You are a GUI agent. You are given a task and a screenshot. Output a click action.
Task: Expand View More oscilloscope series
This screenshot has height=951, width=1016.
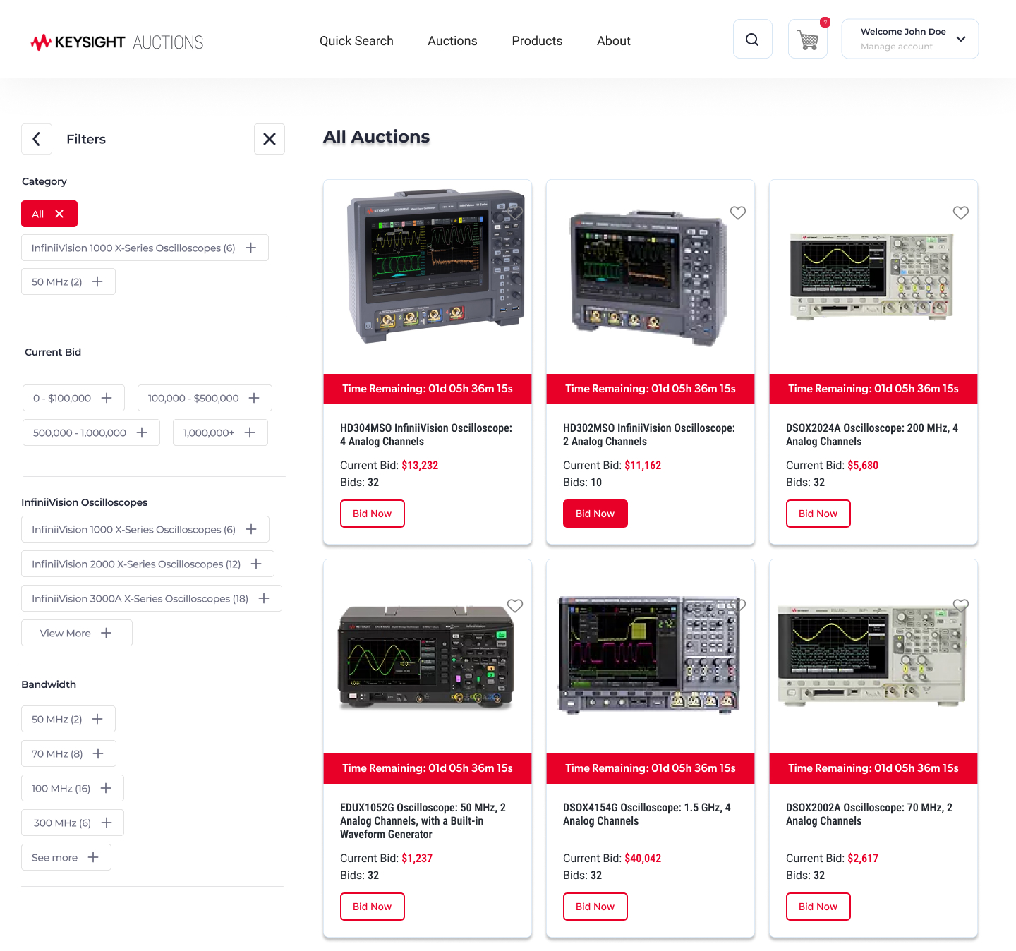click(77, 633)
